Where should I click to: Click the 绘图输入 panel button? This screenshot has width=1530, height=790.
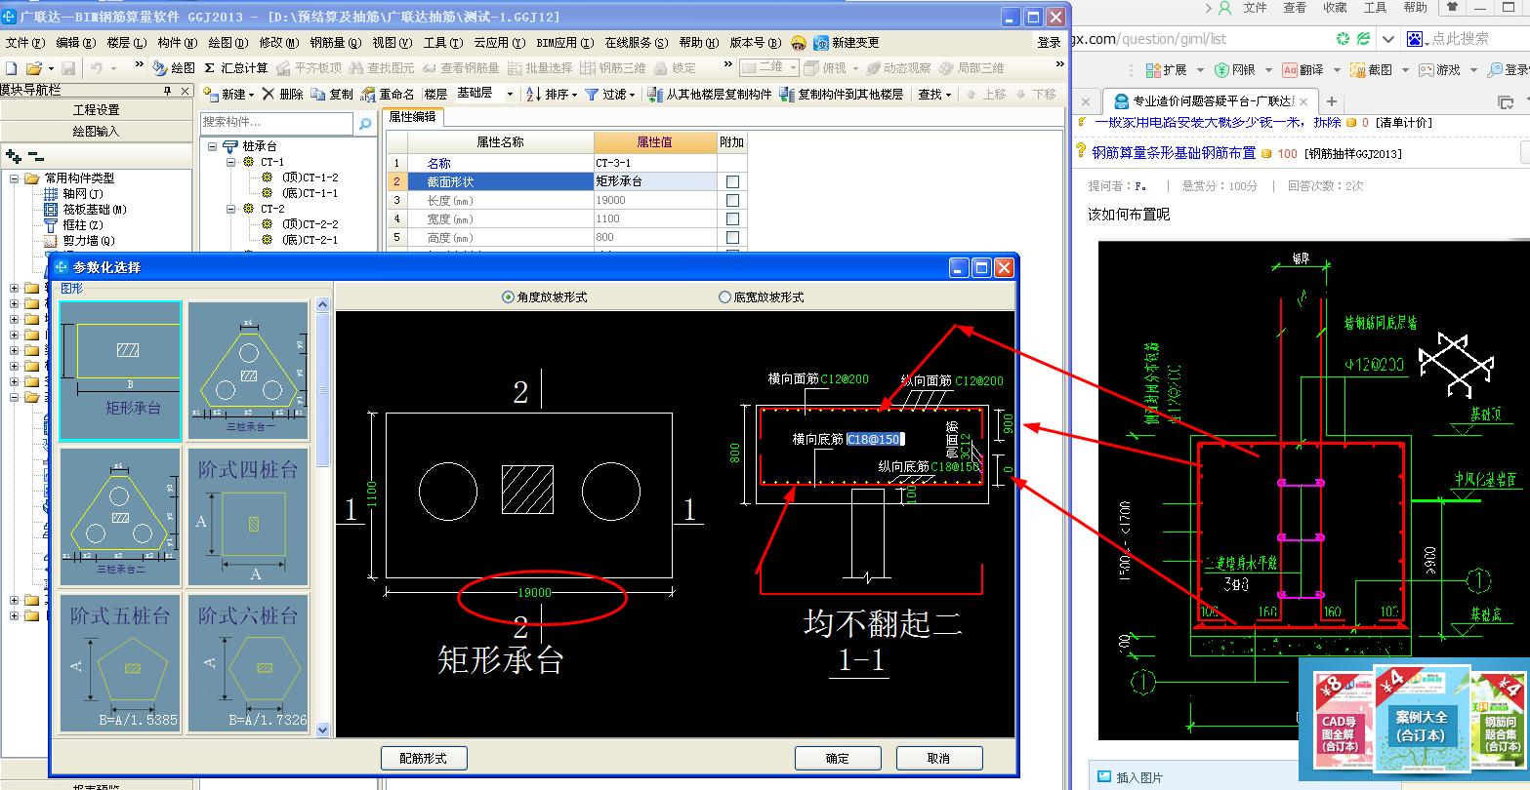click(x=96, y=131)
